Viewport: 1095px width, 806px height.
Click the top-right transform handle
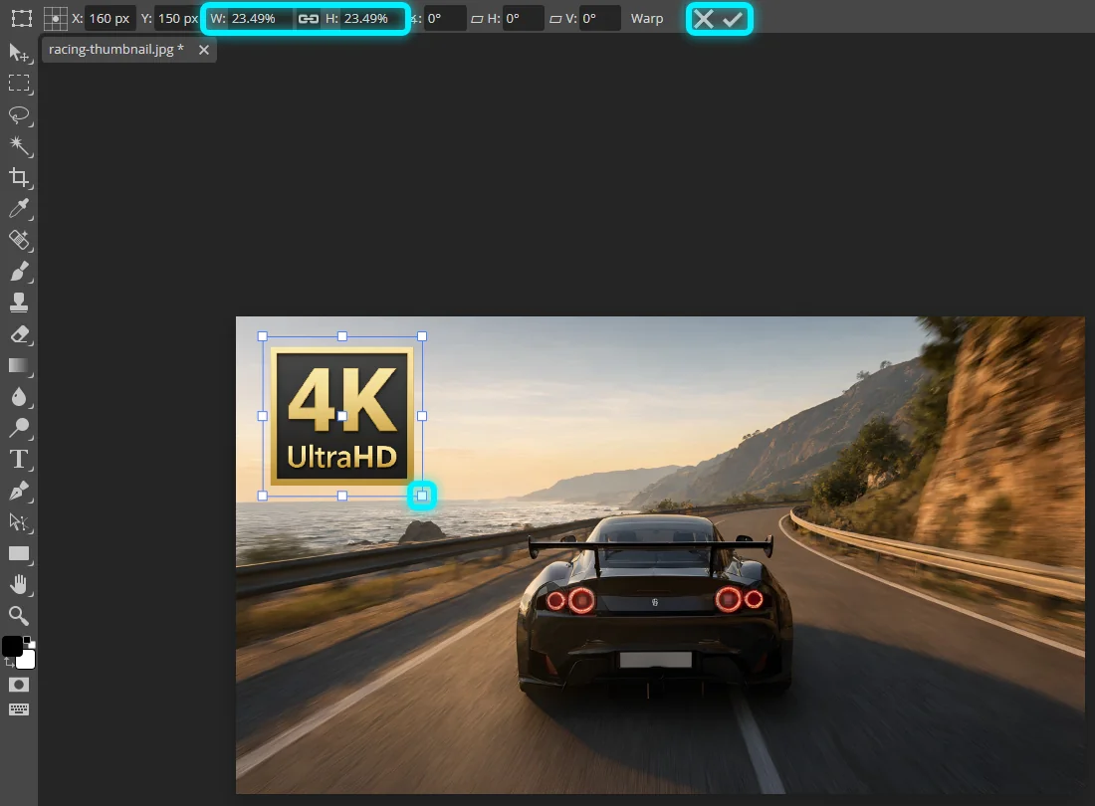click(x=422, y=336)
